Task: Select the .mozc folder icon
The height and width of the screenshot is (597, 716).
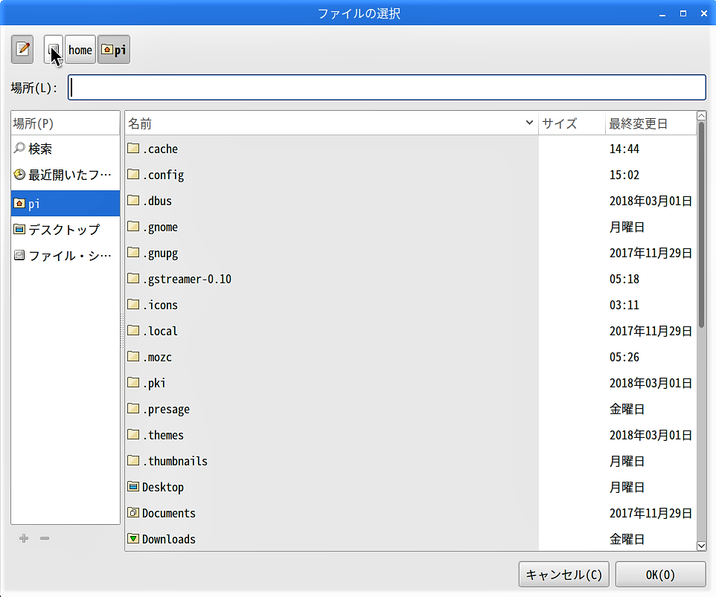Action: [x=133, y=356]
